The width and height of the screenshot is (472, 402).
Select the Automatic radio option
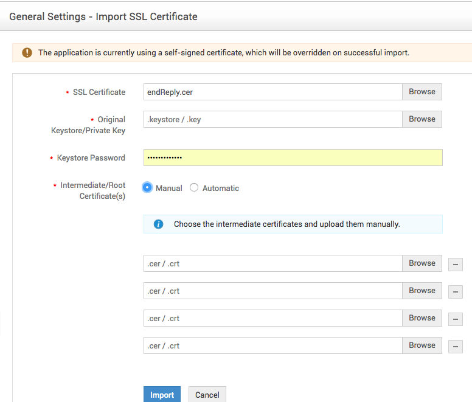pos(194,188)
